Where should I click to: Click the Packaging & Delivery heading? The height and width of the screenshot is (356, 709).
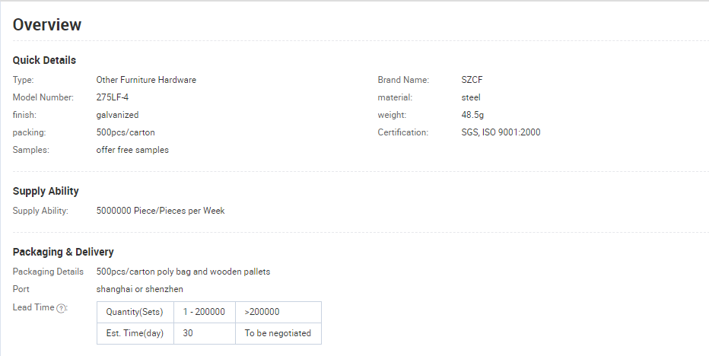63,252
